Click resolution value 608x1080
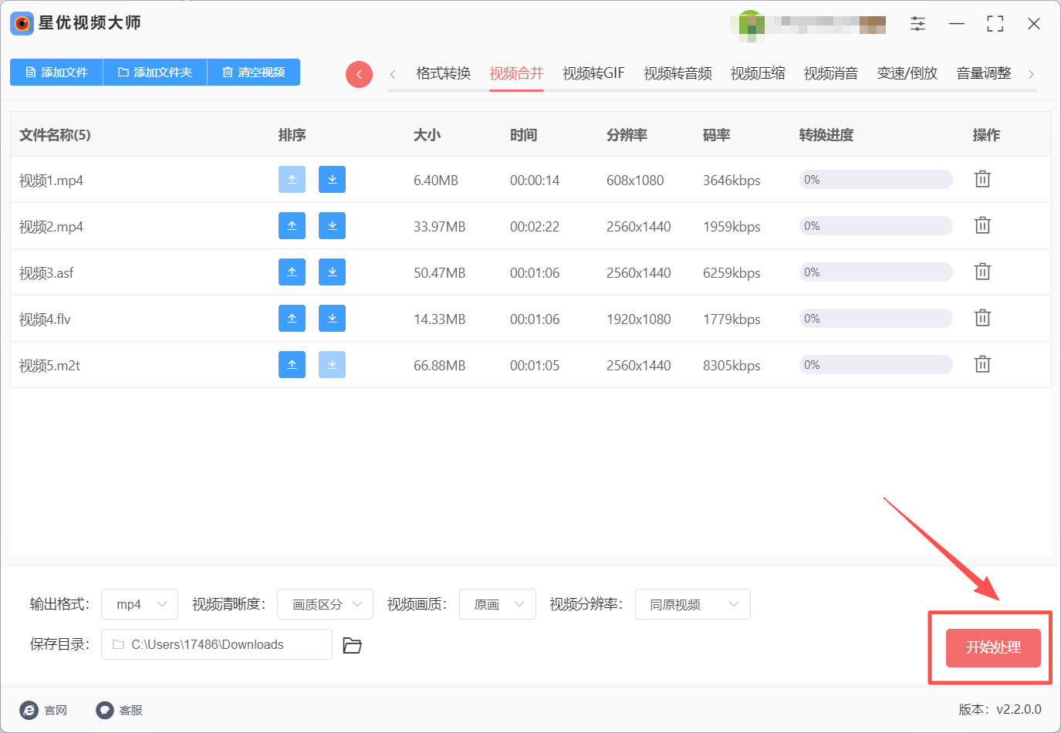This screenshot has width=1061, height=733. (x=635, y=181)
